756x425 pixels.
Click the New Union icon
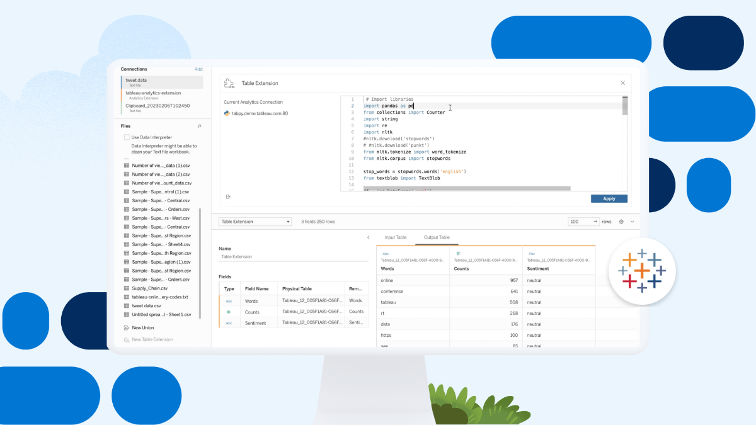tap(127, 328)
